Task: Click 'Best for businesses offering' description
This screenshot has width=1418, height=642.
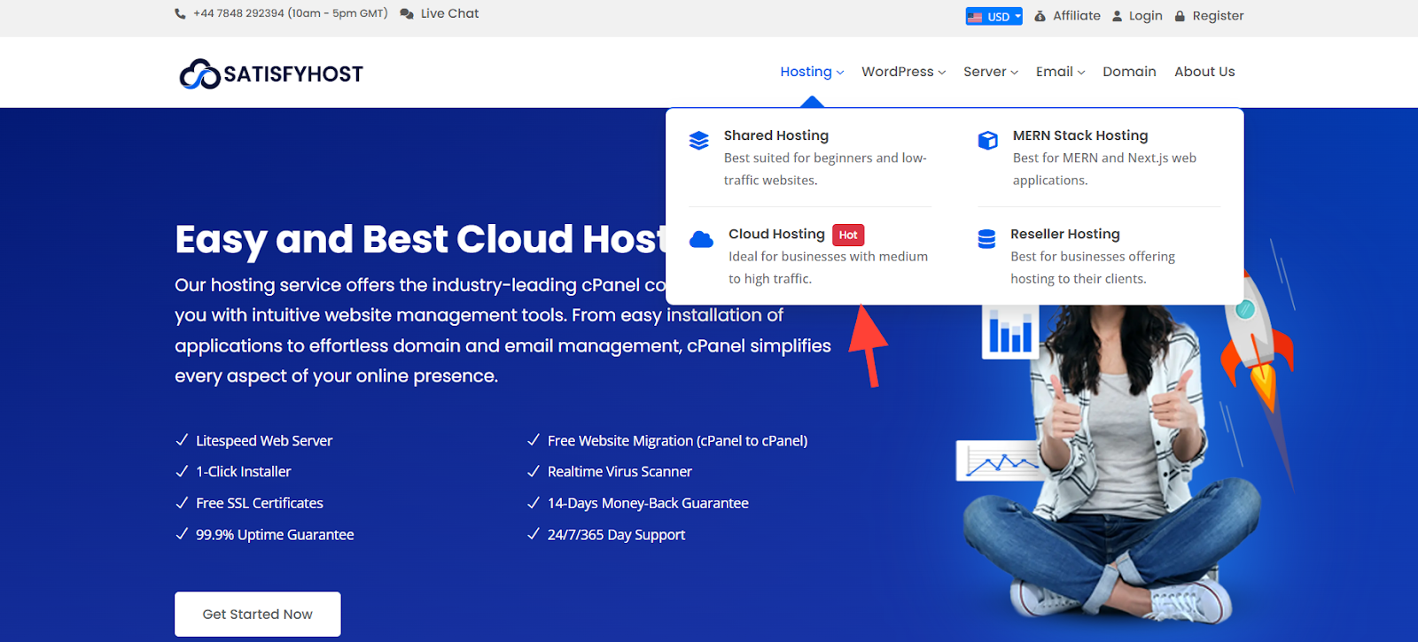Action: [1093, 267]
